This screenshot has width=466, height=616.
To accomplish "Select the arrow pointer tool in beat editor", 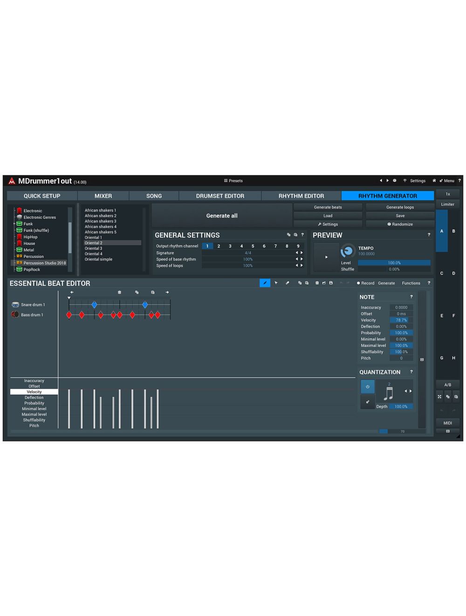I will 276,283.
